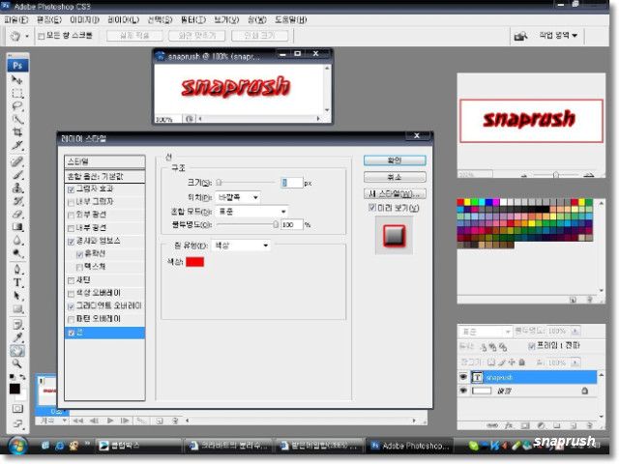The height and width of the screenshot is (464, 619).
Task: Select the Blur tool
Action: click(17, 240)
